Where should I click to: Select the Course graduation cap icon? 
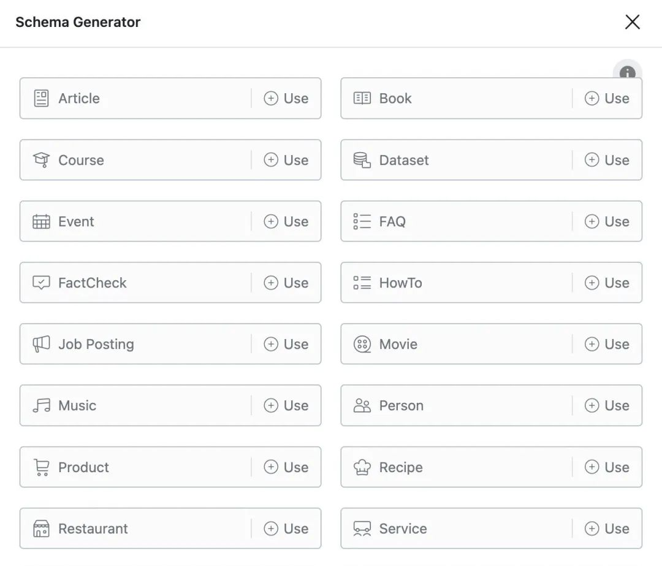[41, 160]
